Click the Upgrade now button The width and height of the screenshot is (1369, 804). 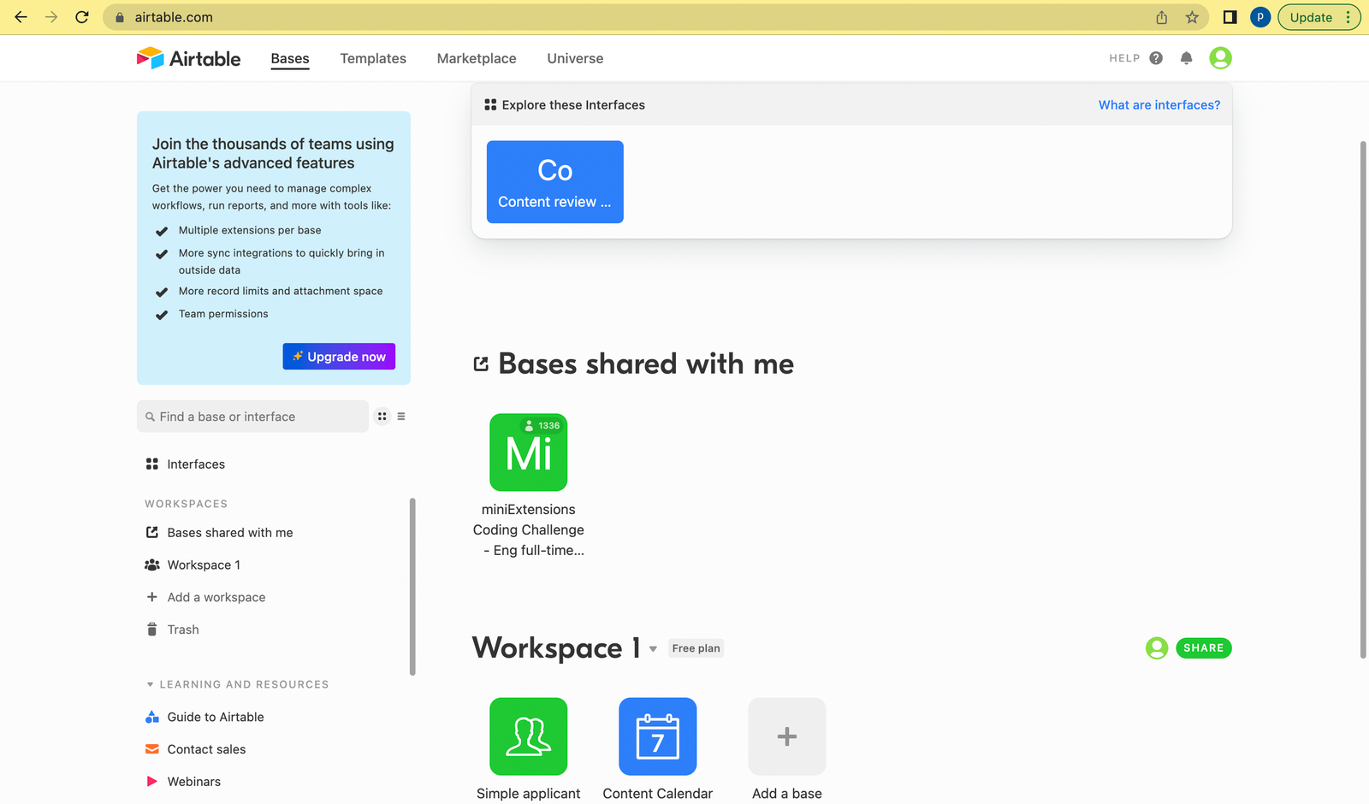coord(339,357)
